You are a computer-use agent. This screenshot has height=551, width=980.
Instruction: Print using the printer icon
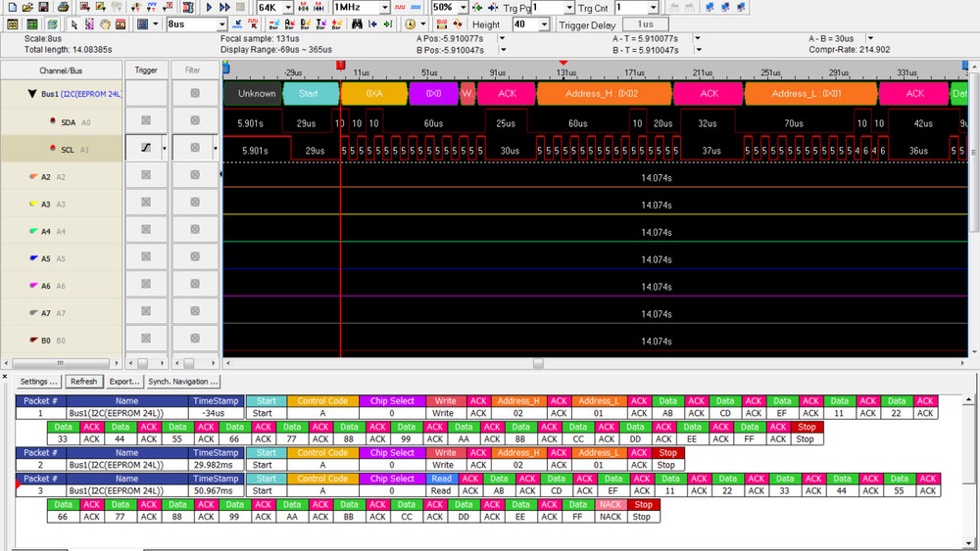[x=63, y=8]
